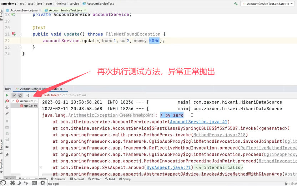297x186 pixels.
Task: Click the 'Tests failed: 1 of 1 test' status
Action: (x=65, y=95)
